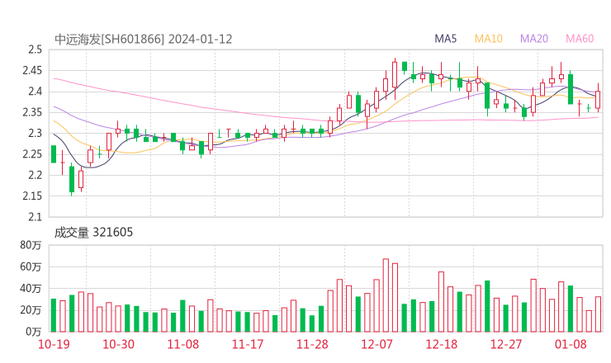The height and width of the screenshot is (363, 611).
Task: Click the 2.25 price axis label
Action: (32, 154)
